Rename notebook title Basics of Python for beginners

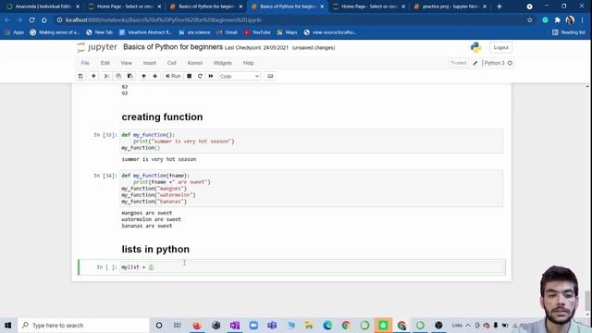tap(173, 47)
